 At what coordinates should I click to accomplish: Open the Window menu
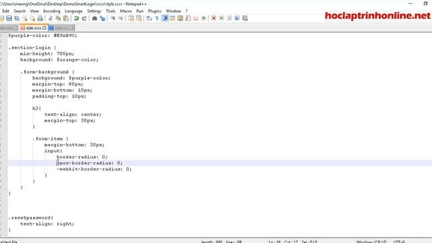(x=173, y=11)
